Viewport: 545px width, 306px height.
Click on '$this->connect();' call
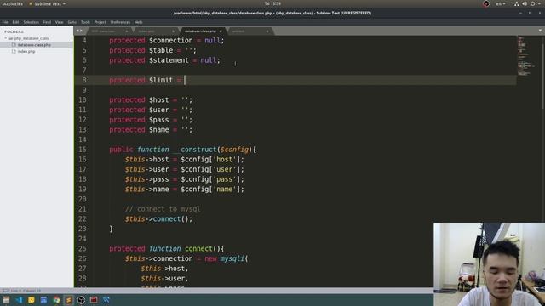coord(158,219)
